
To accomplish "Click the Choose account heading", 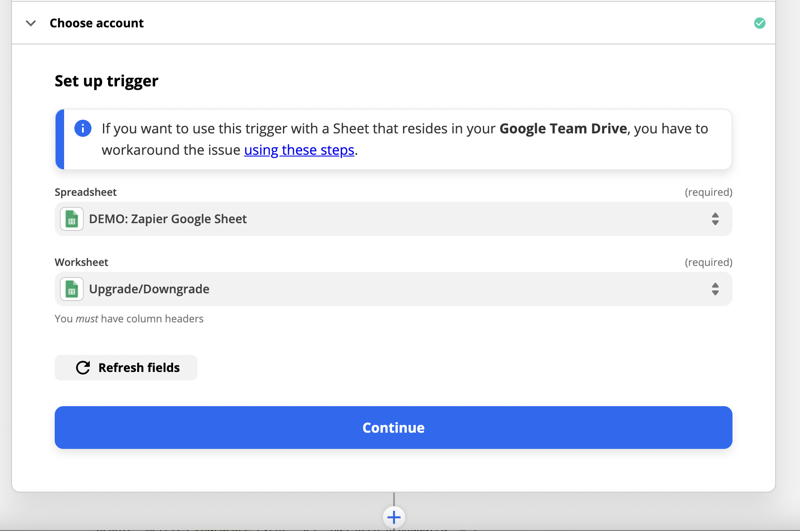I will coord(97,23).
